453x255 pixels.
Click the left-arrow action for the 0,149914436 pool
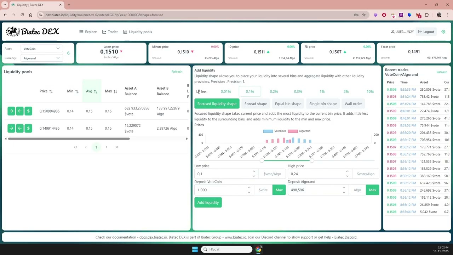[20, 128]
